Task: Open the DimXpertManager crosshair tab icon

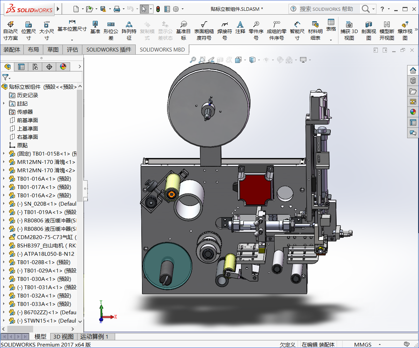Action: tap(49, 67)
